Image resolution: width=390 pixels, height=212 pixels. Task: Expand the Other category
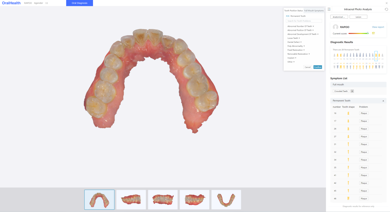[x=291, y=62]
